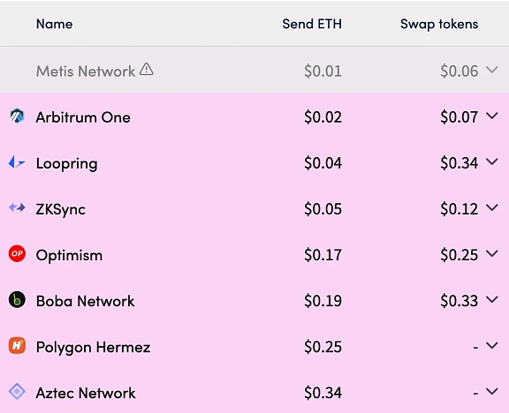Expand the Metis Network row chevron

point(492,70)
